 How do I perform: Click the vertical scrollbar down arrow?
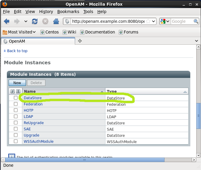(x=198, y=155)
